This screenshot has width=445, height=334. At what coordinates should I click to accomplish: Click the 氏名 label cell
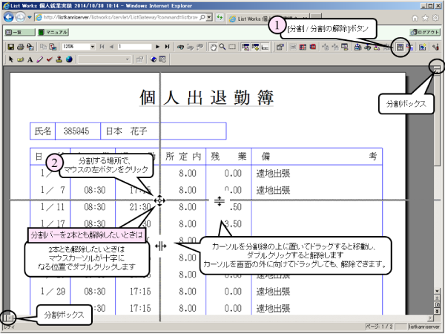[x=43, y=131]
